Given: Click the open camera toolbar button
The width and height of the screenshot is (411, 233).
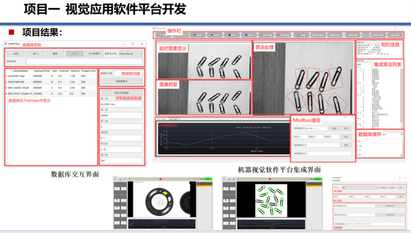Looking at the screenshot, I should (198, 35).
